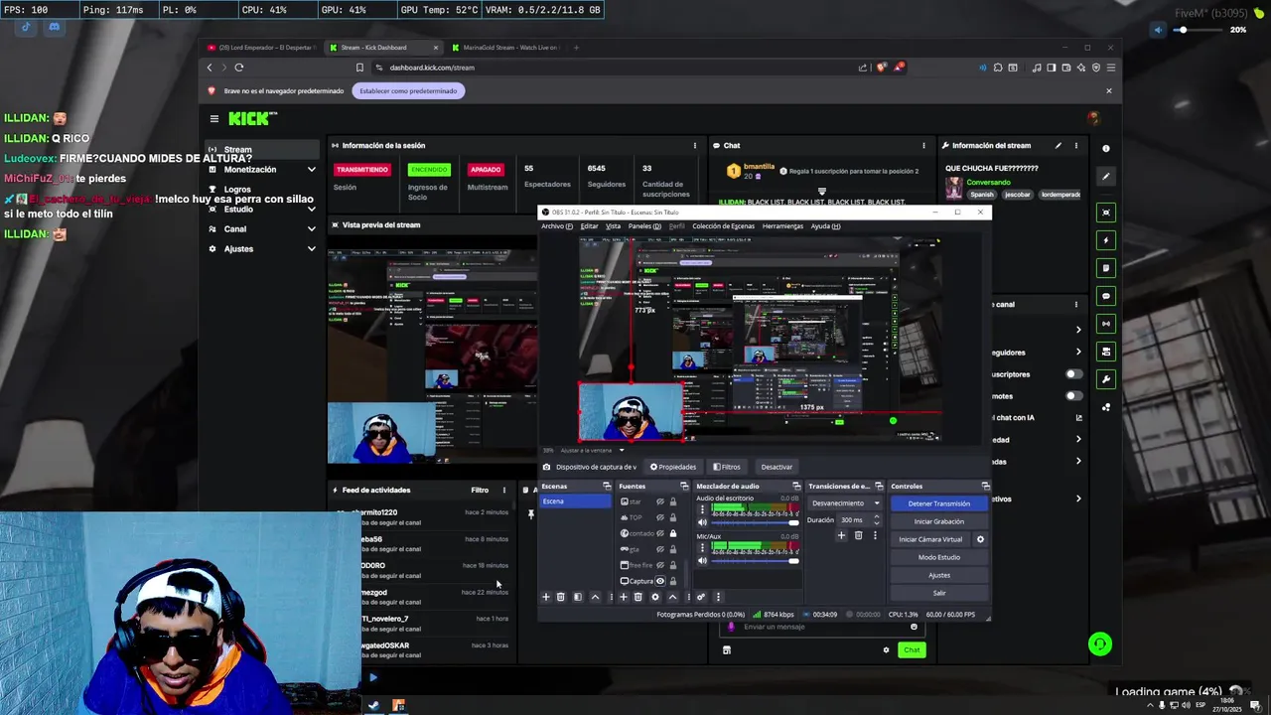Click Iniciar Grabación button

pyautogui.click(x=939, y=521)
